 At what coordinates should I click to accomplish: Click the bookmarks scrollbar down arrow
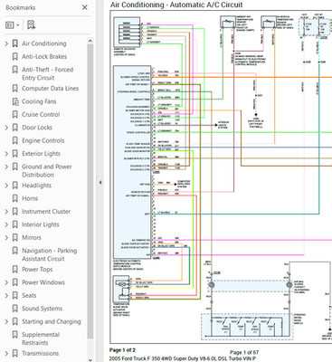tap(90, 359)
